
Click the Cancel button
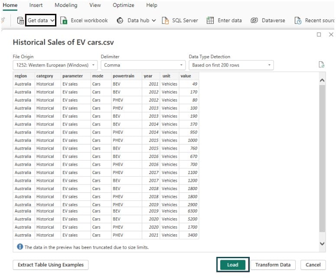313,265
